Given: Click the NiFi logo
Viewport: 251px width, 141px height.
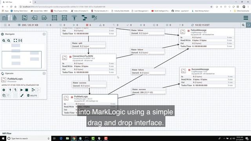Looking at the screenshot, I should point(9,18).
